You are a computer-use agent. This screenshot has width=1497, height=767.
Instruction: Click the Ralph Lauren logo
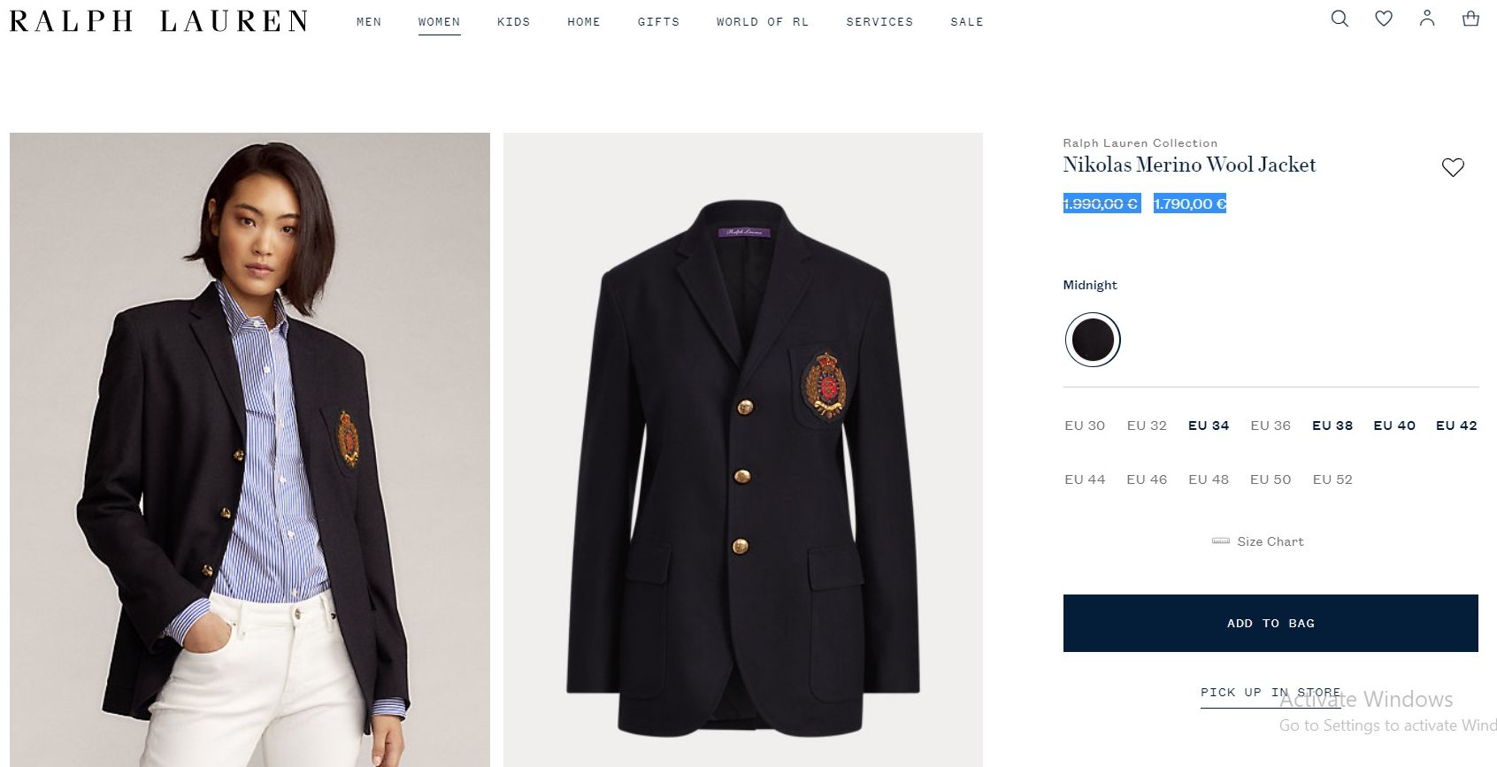(x=158, y=21)
